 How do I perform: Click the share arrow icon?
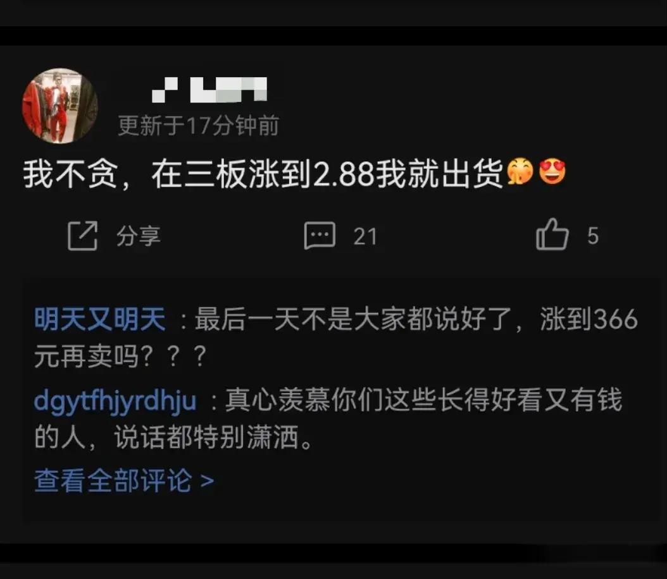point(82,235)
